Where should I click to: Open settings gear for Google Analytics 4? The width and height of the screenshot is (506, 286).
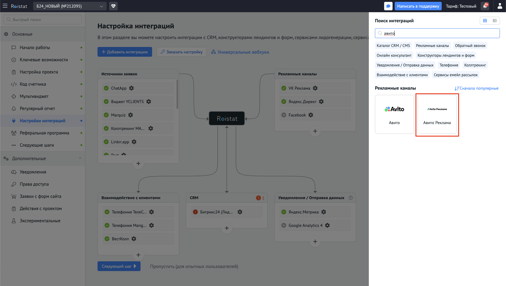327,225
